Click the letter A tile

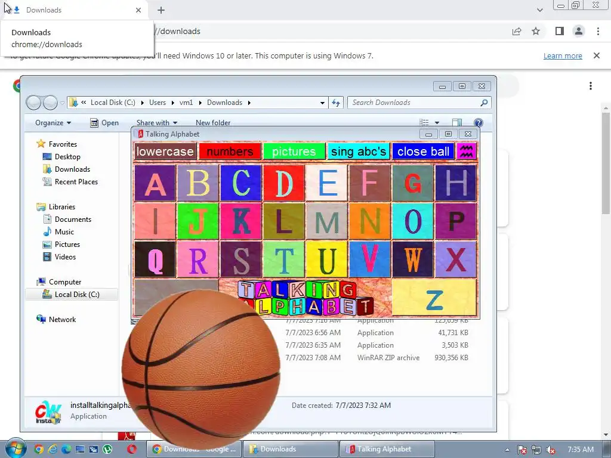(155, 182)
